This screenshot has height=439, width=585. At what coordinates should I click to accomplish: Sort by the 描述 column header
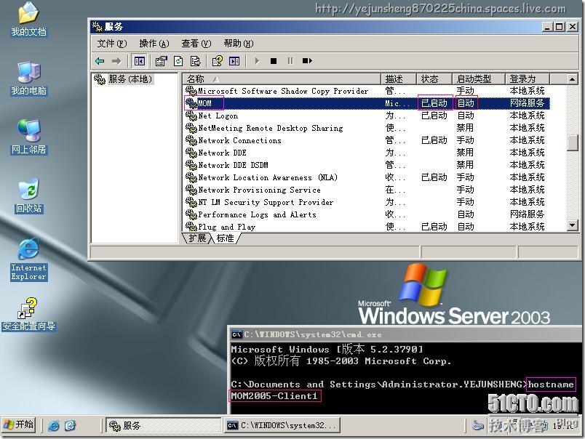pyautogui.click(x=399, y=79)
